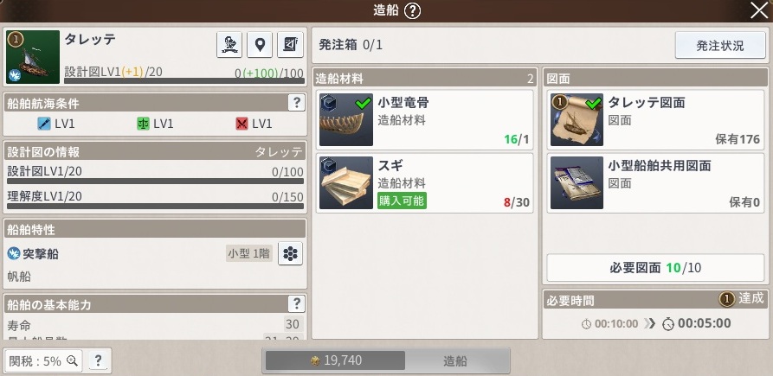The width and height of the screenshot is (773, 376).
Task: Open the 発注状況 order status button
Action: point(719,46)
